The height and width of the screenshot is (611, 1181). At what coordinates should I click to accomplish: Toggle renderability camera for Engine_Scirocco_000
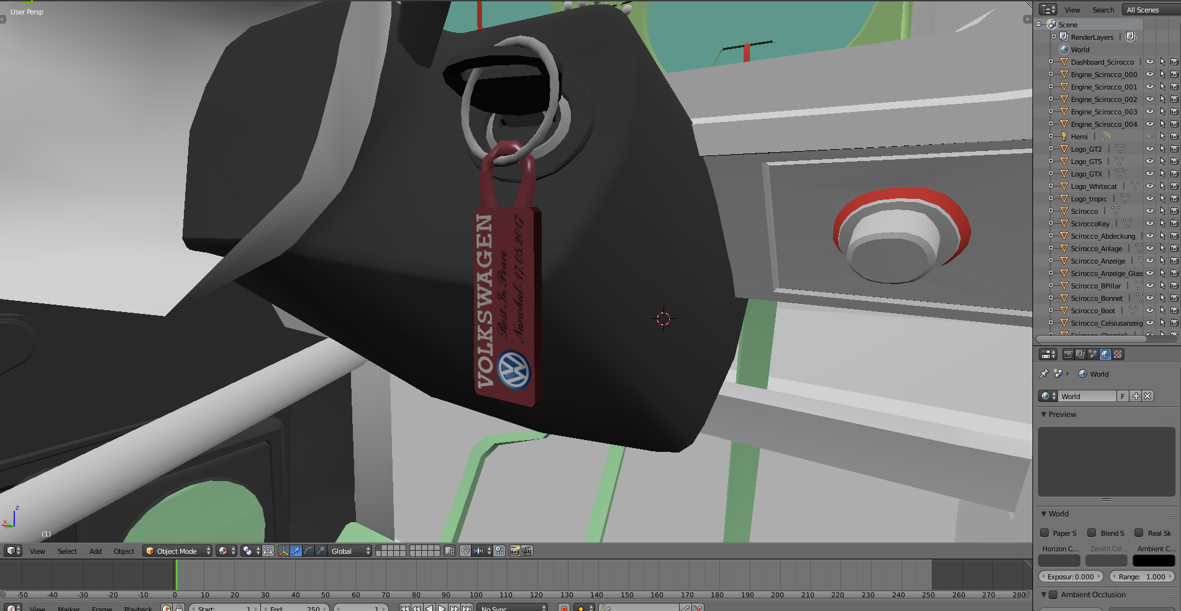(x=1174, y=75)
